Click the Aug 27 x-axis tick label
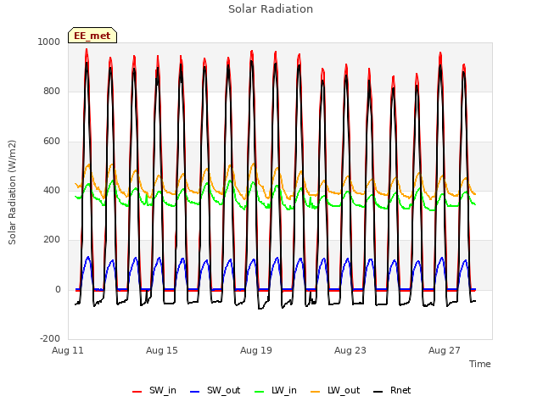Viewport: 543px width, 407px height. point(445,350)
